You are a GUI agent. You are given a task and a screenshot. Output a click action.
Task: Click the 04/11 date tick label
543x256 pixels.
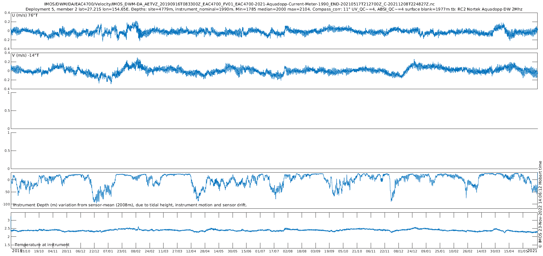(53, 251)
